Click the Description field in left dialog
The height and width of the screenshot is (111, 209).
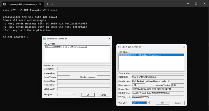83,69
